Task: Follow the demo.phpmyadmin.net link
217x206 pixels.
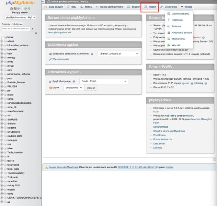Action: click(x=60, y=32)
